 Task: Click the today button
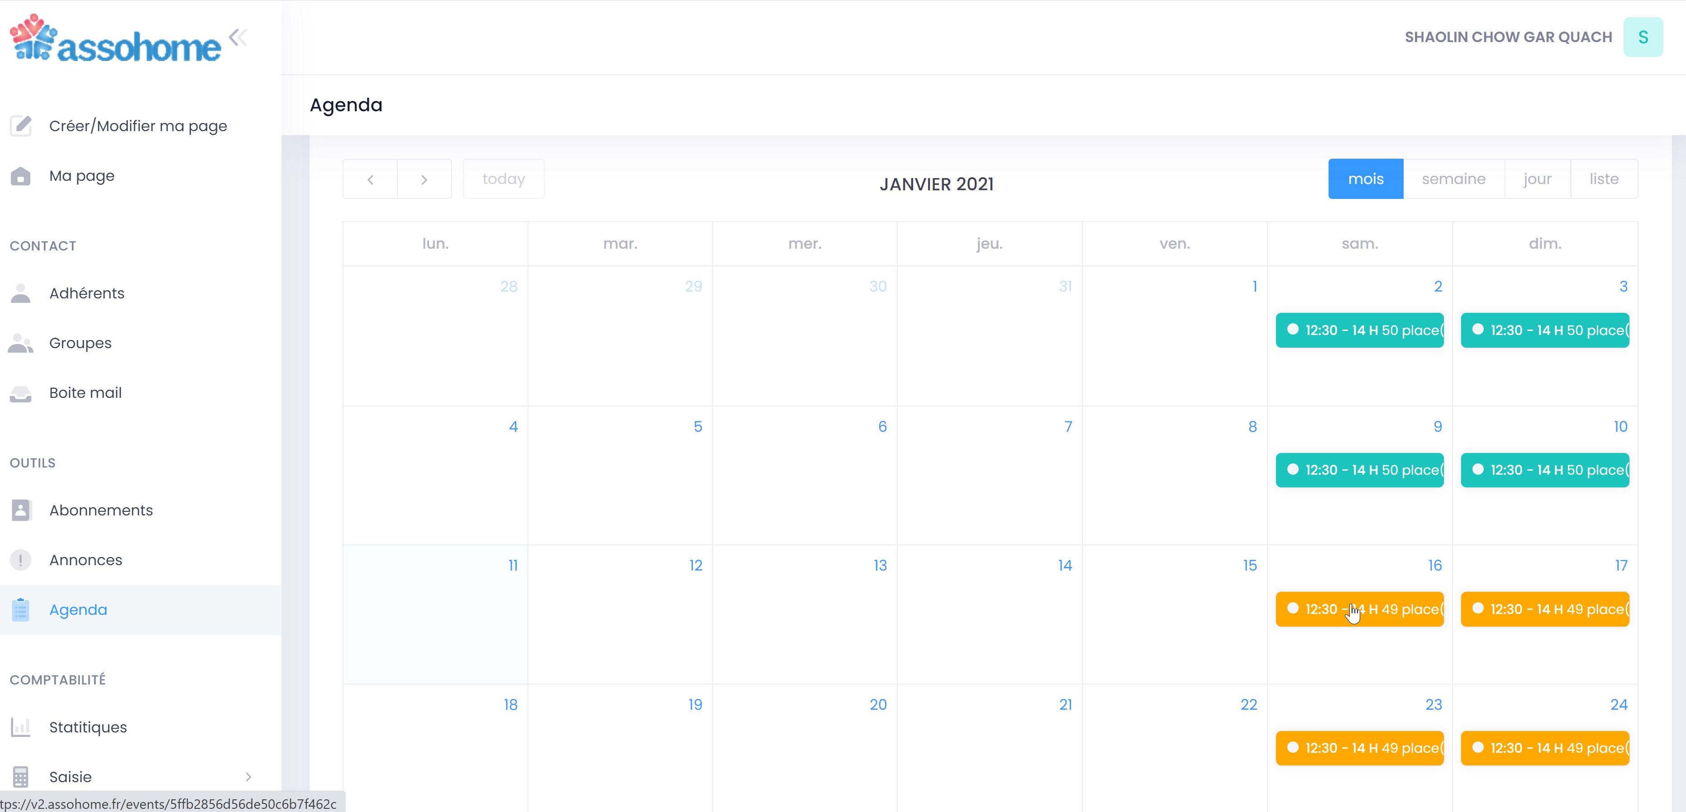[x=503, y=179]
